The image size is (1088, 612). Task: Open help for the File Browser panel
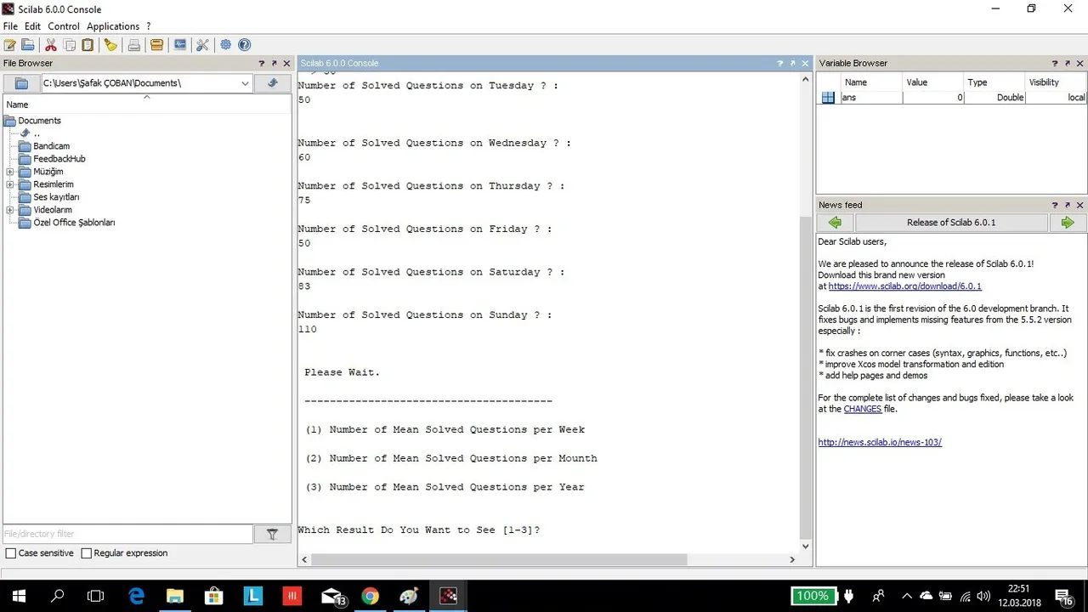click(262, 63)
